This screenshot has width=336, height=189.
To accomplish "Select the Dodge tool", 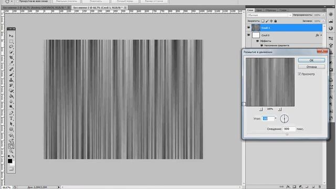I will [11, 107].
